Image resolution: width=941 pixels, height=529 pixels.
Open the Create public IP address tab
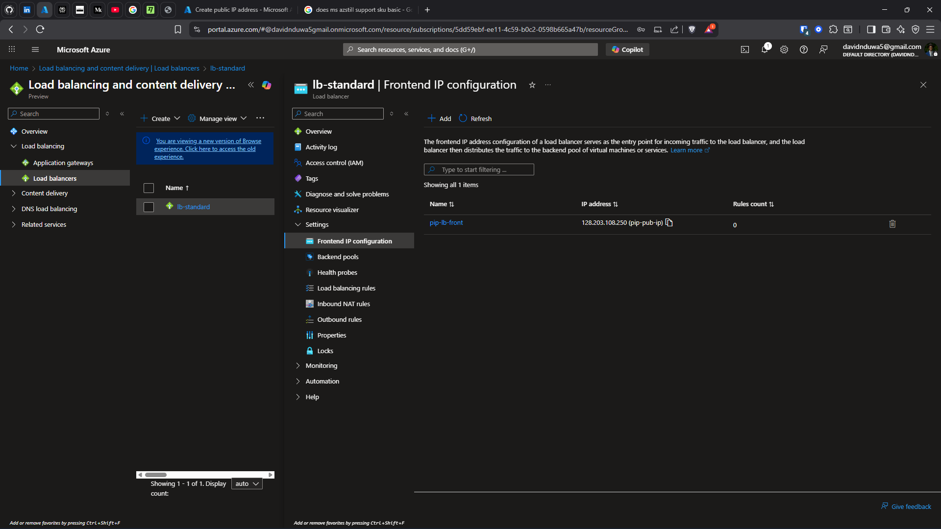pyautogui.click(x=238, y=10)
